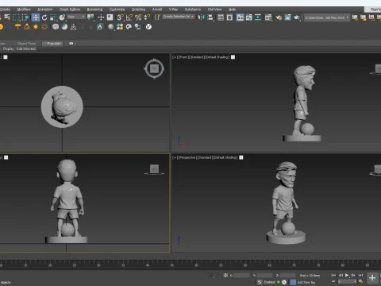This screenshot has height=286, width=381.
Task: Toggle the 3D Snaps button
Action: coord(120,17)
